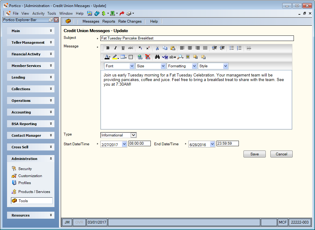
Task: Insert hyperlink with globe-link icon
Action: [x=140, y=57]
